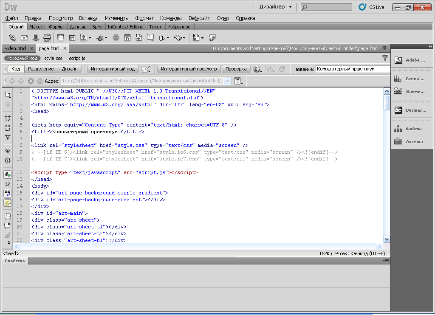Show more code toolbar buttons chevron
The image size is (435, 315).
tap(9, 243)
